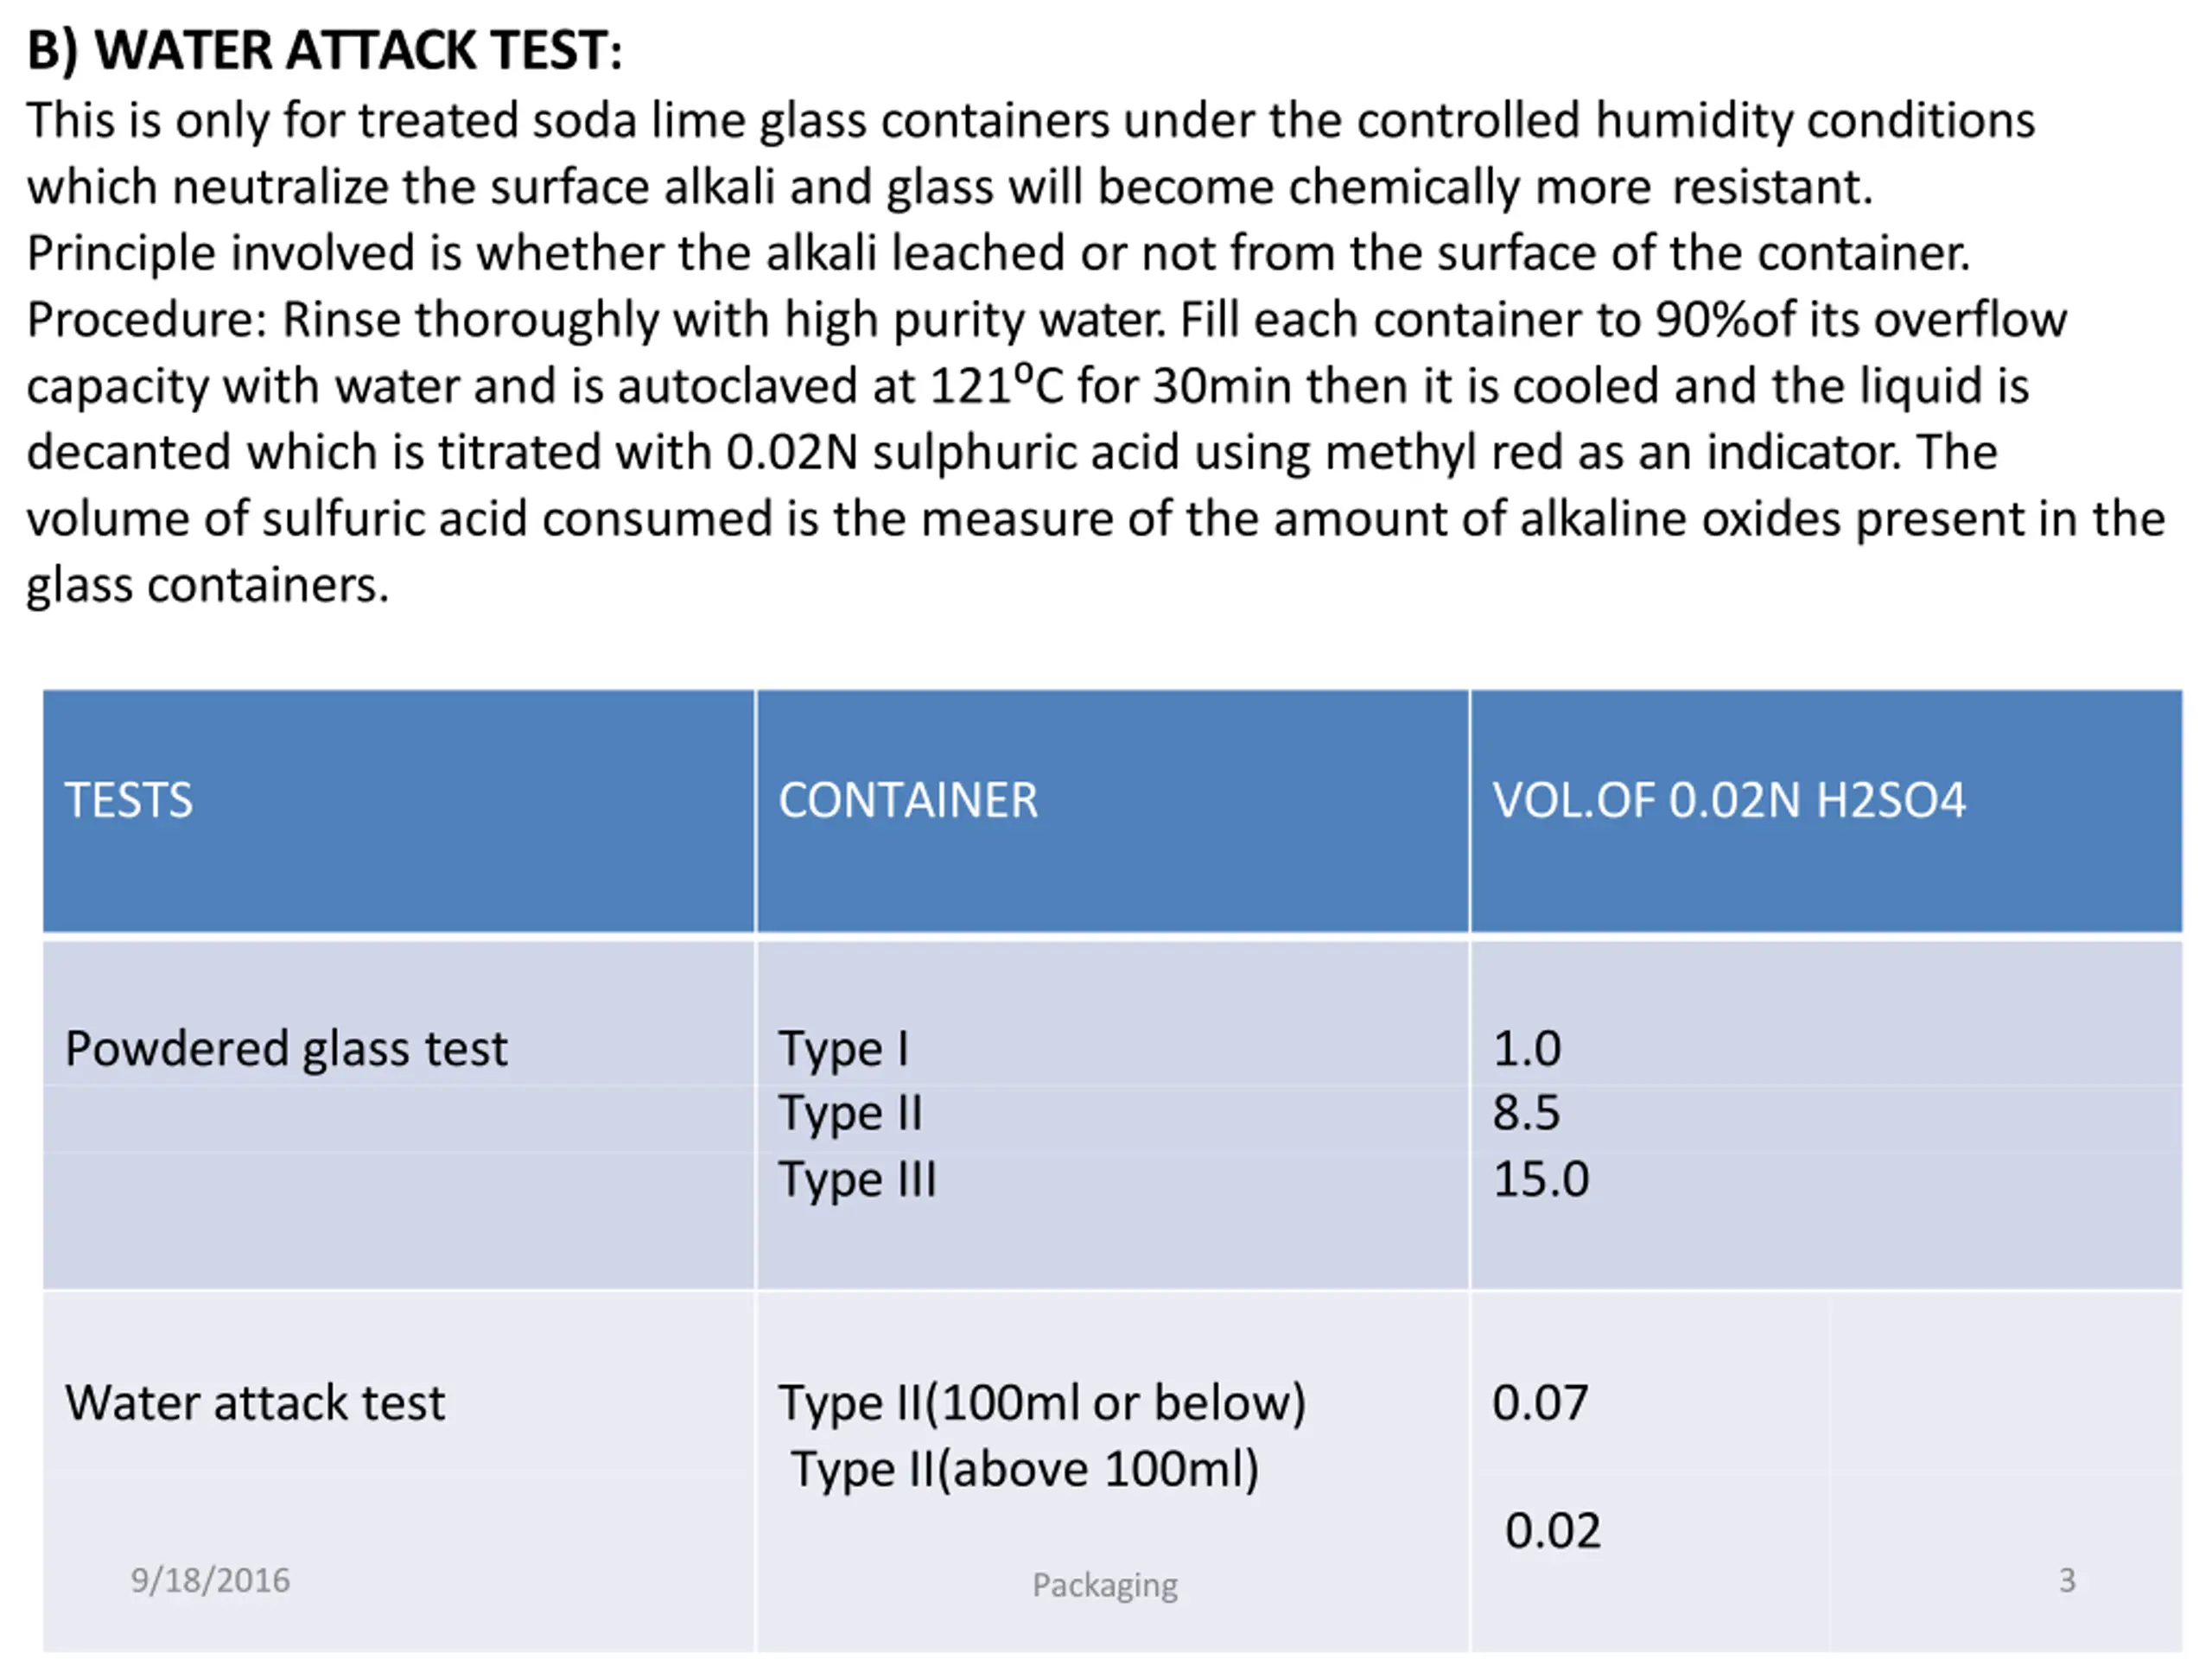This screenshot has width=2212, height=1659.
Task: Click the "Packaging" footer text
Action: point(1105,1585)
